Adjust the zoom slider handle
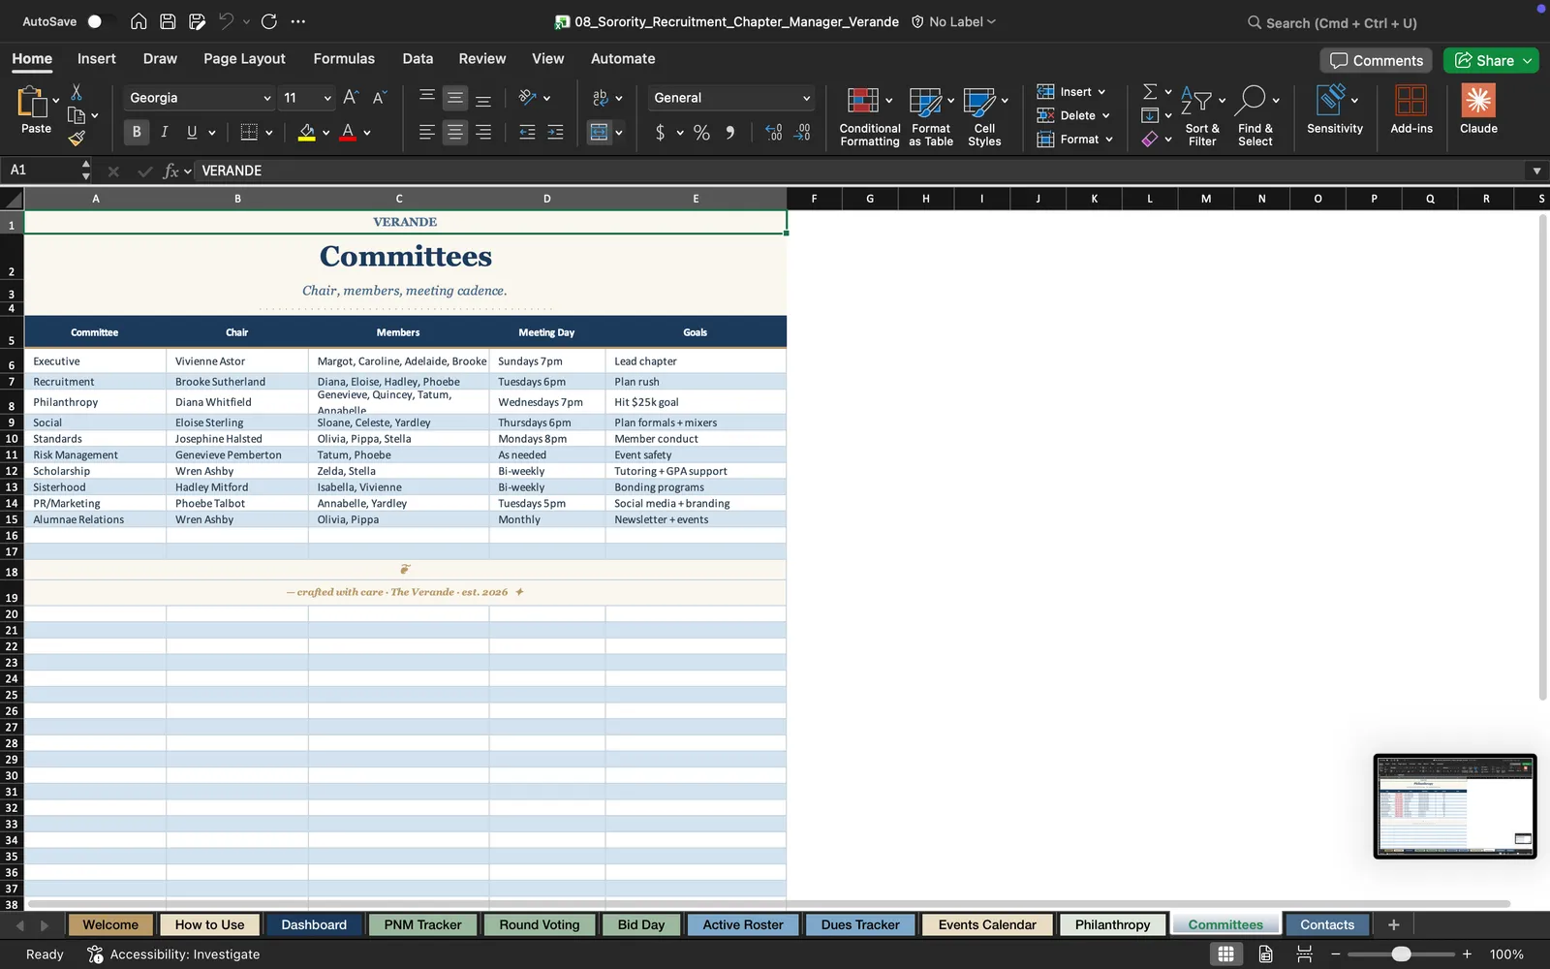Screen dimensions: 1550x969 click(x=1401, y=953)
